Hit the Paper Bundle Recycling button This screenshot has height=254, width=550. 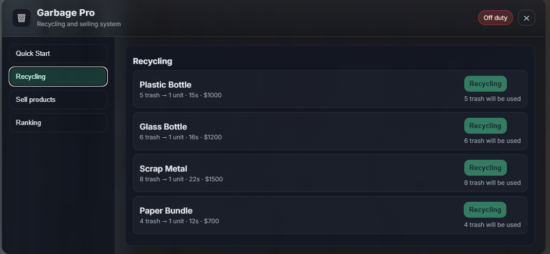pos(484,210)
